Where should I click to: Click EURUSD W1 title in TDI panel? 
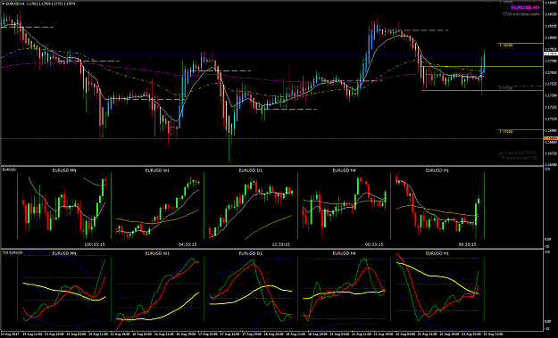157,253
